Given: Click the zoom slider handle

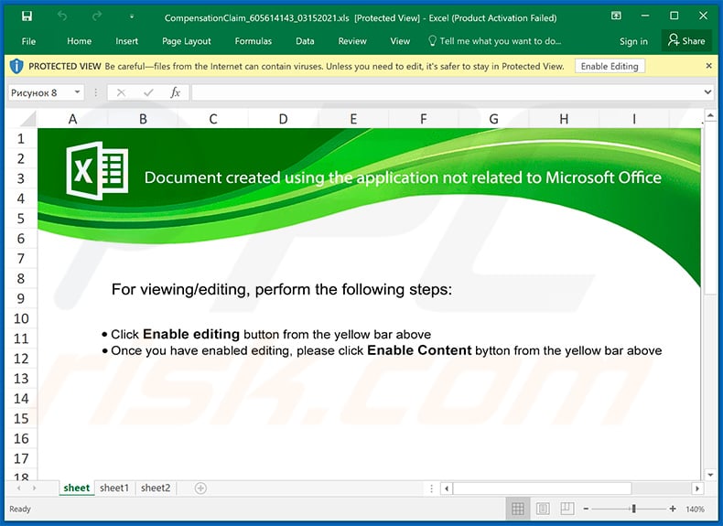Looking at the screenshot, I should pos(633,509).
